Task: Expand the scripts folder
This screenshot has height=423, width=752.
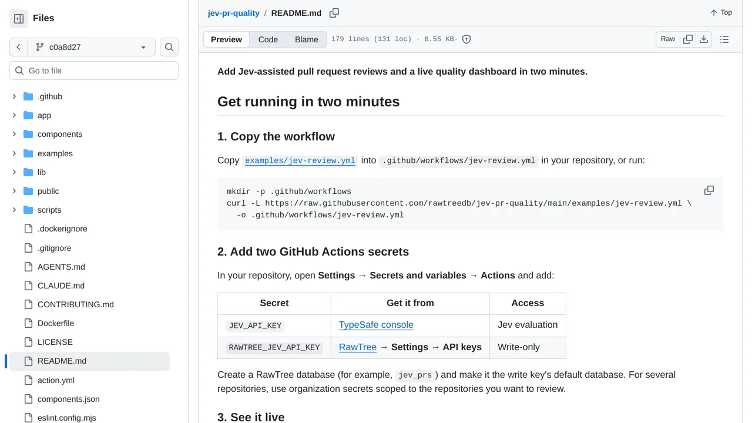Action: pos(15,210)
